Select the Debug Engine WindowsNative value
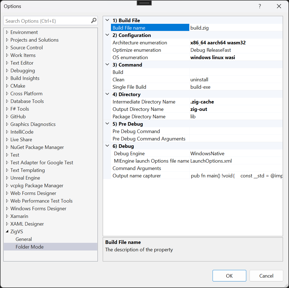Viewport: 289px width, 288px height. (x=236, y=153)
